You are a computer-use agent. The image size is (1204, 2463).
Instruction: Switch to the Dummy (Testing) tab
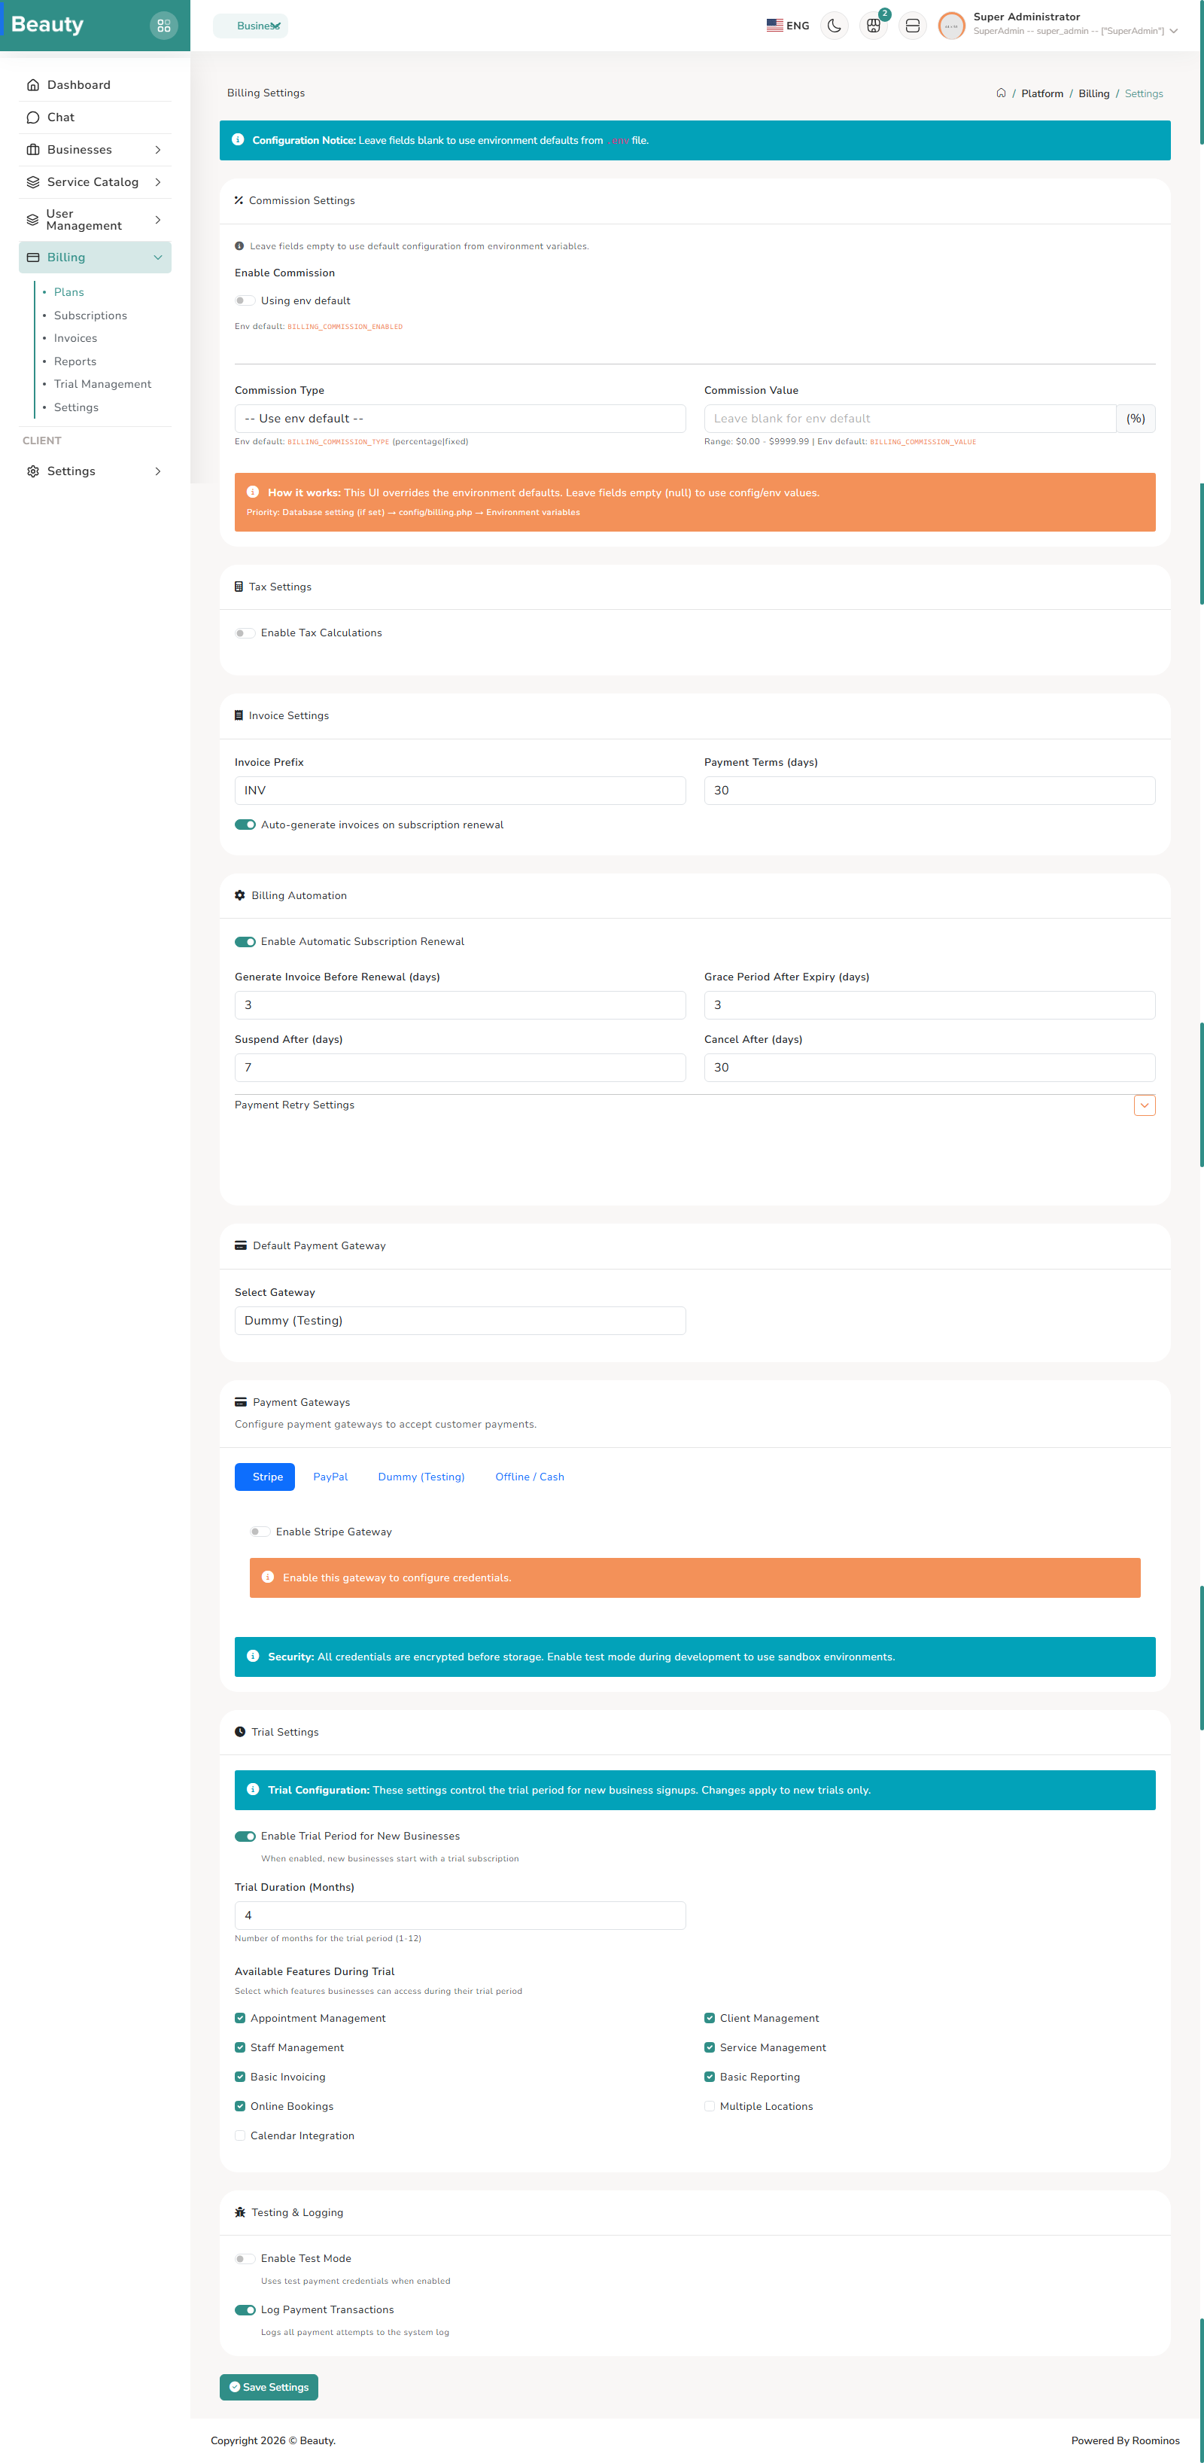click(x=421, y=1477)
